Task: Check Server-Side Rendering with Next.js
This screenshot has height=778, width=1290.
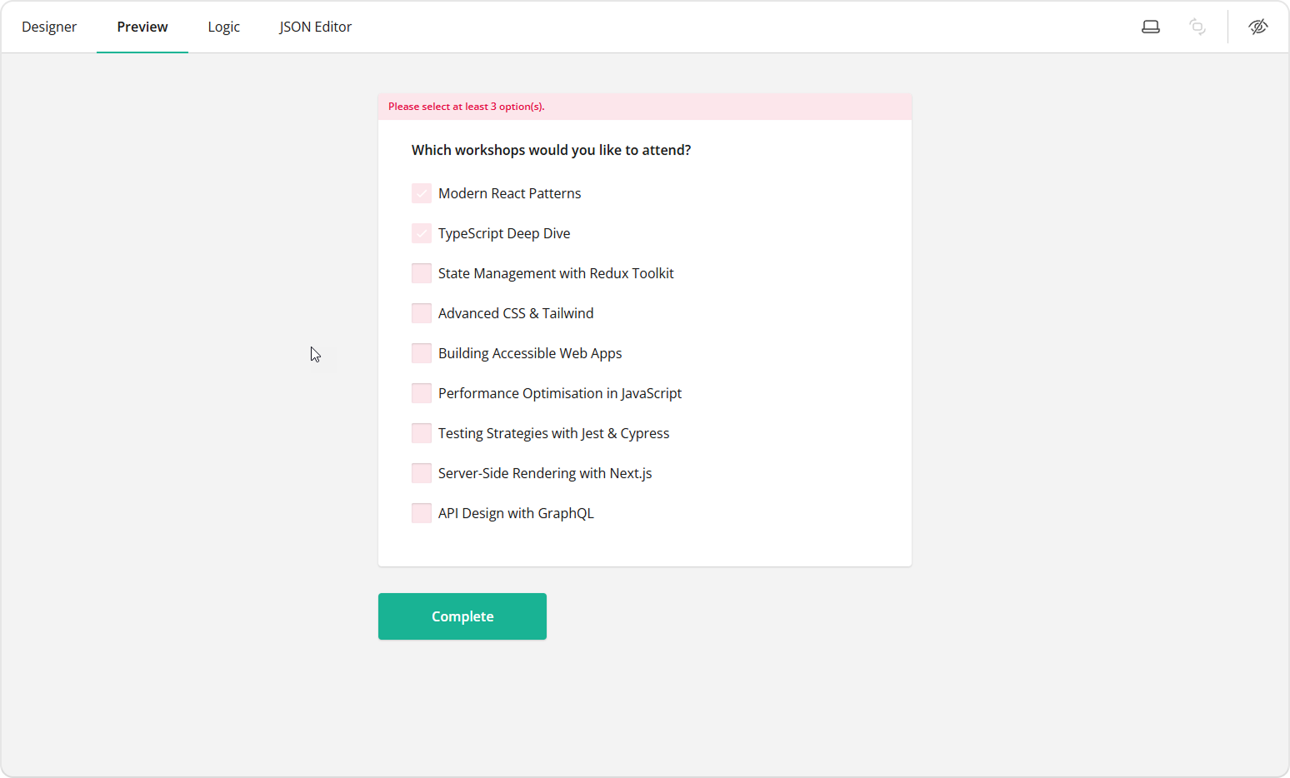Action: [421, 472]
